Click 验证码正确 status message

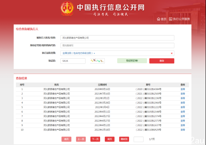tap(132, 61)
